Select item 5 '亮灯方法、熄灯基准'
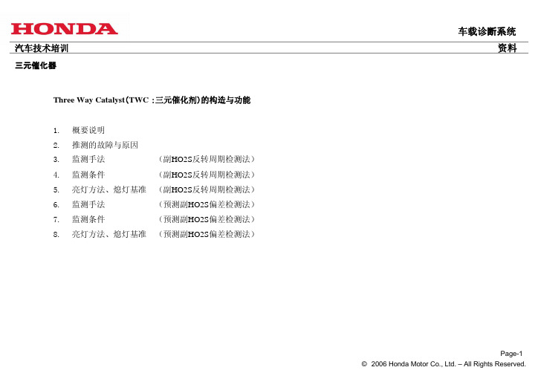 pyautogui.click(x=109, y=189)
